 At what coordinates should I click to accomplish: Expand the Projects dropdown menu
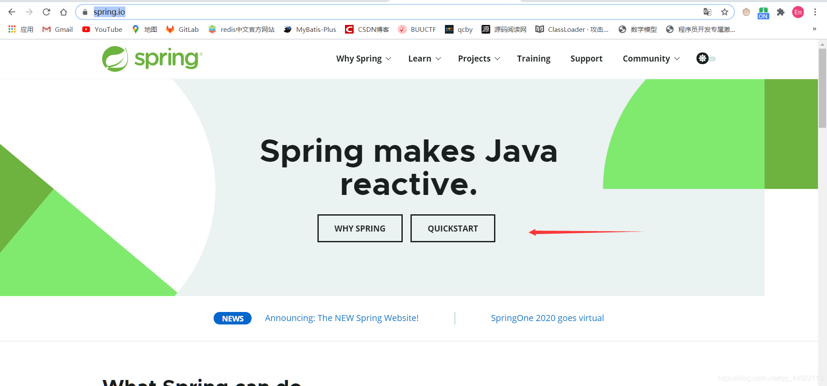point(479,59)
